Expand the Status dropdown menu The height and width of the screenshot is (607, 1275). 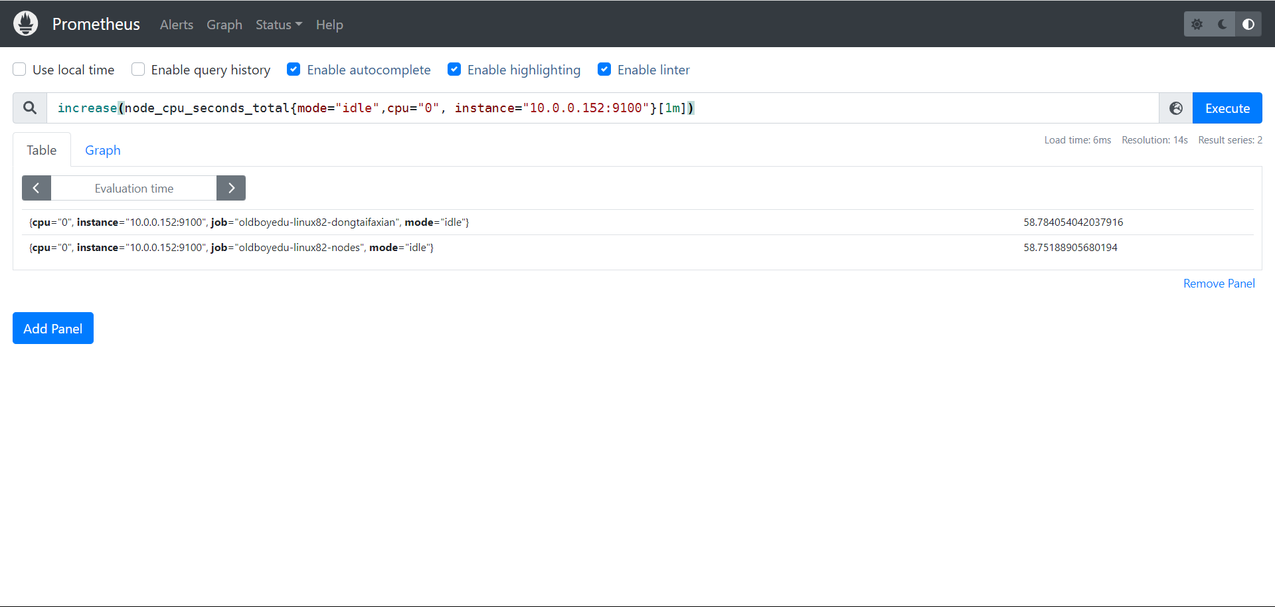279,25
